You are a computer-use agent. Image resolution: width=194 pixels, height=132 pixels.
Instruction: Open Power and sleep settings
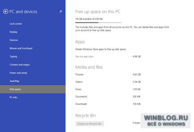tap(18, 73)
